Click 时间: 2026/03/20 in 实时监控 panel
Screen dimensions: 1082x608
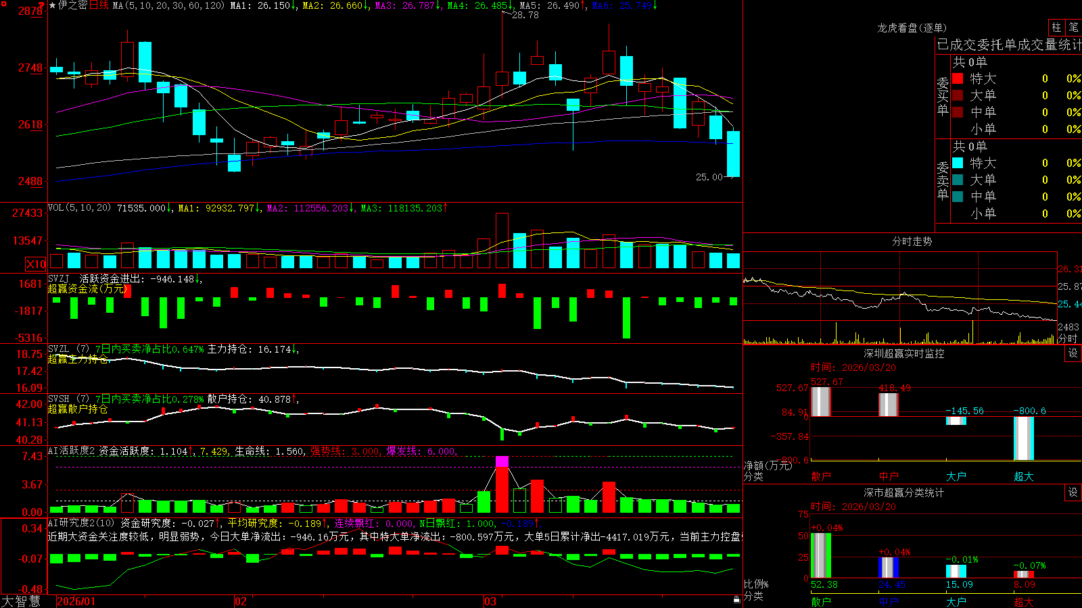tap(853, 368)
